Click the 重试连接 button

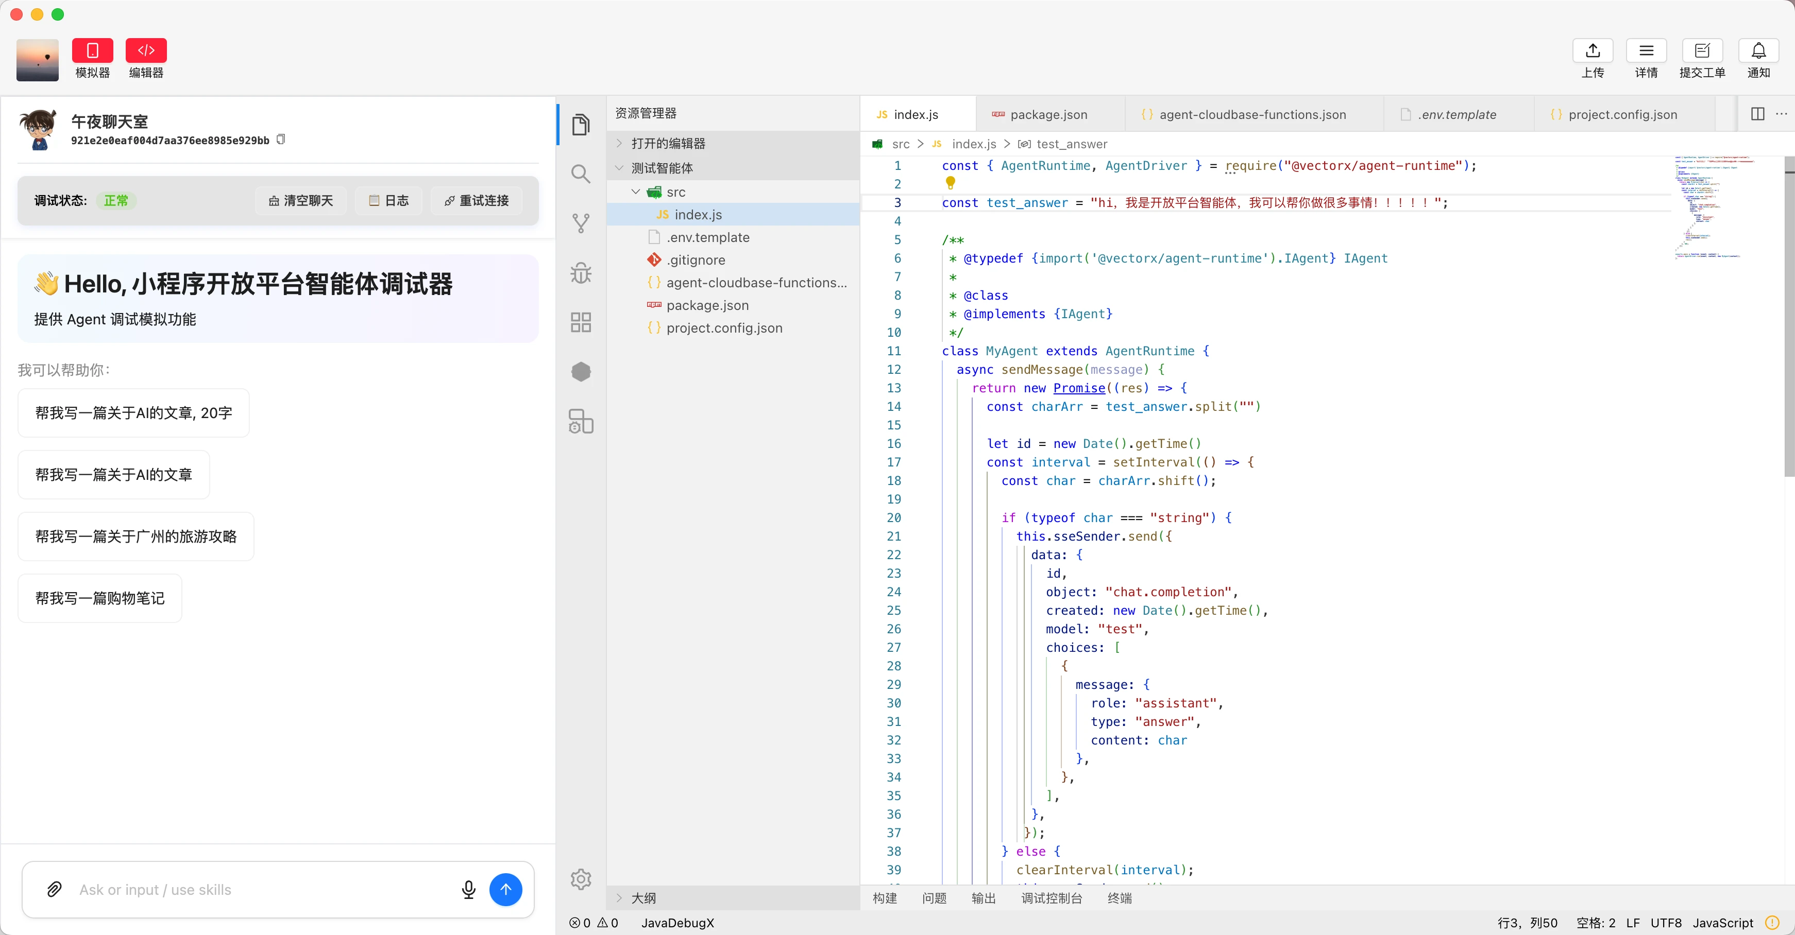(477, 200)
